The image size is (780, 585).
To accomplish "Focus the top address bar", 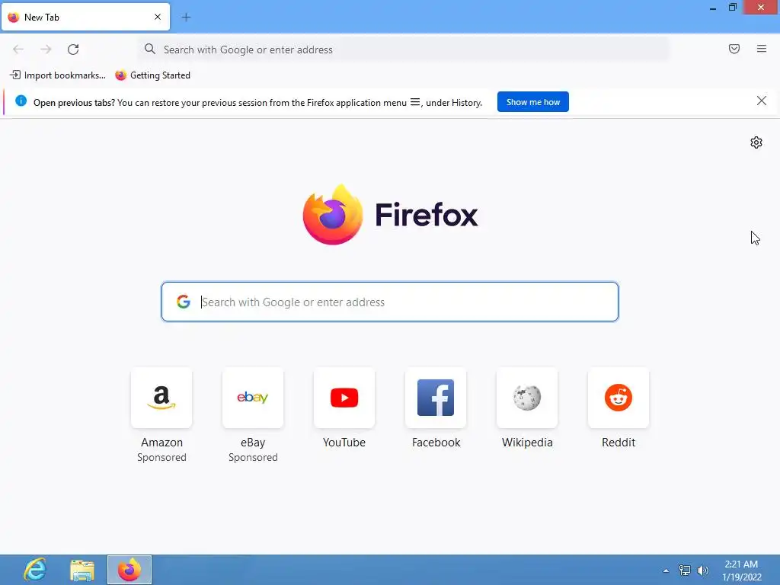I will tap(403, 50).
